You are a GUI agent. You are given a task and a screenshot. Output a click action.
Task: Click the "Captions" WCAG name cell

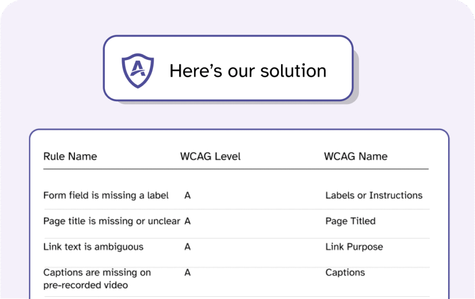[x=345, y=273]
